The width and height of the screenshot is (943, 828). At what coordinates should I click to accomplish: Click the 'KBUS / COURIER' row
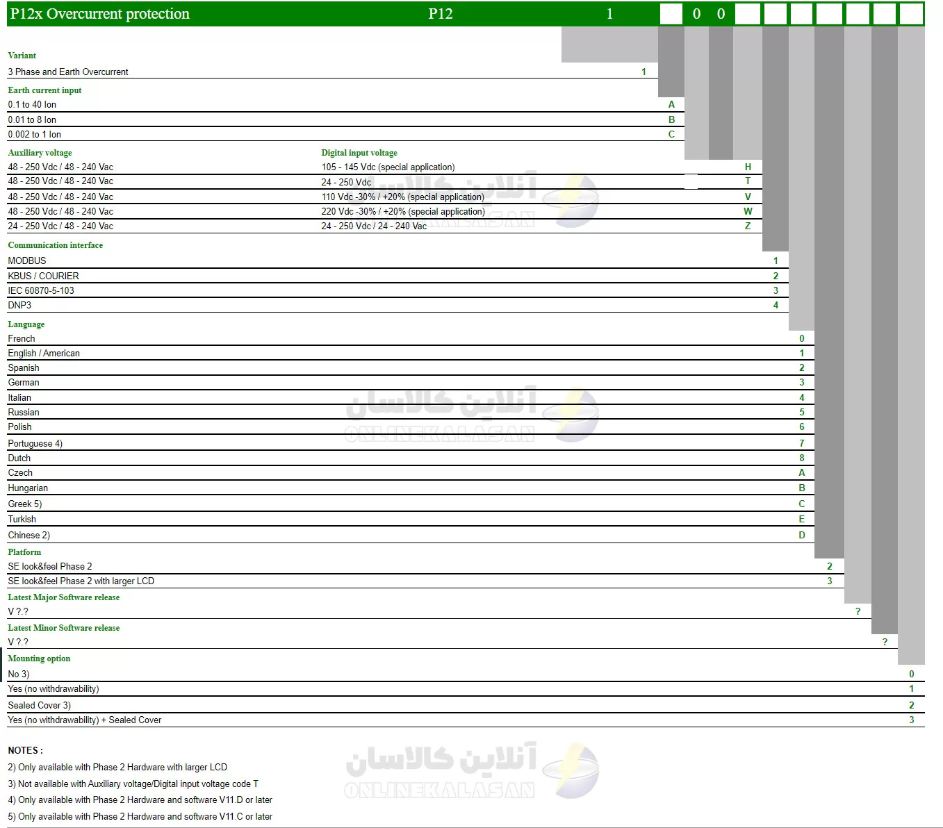click(397, 276)
